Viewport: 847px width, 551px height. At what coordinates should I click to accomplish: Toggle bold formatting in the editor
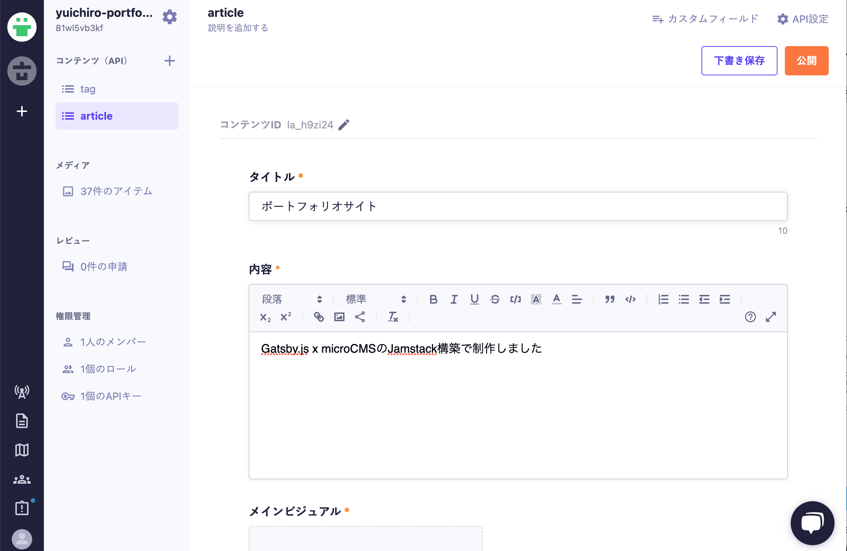[433, 299]
